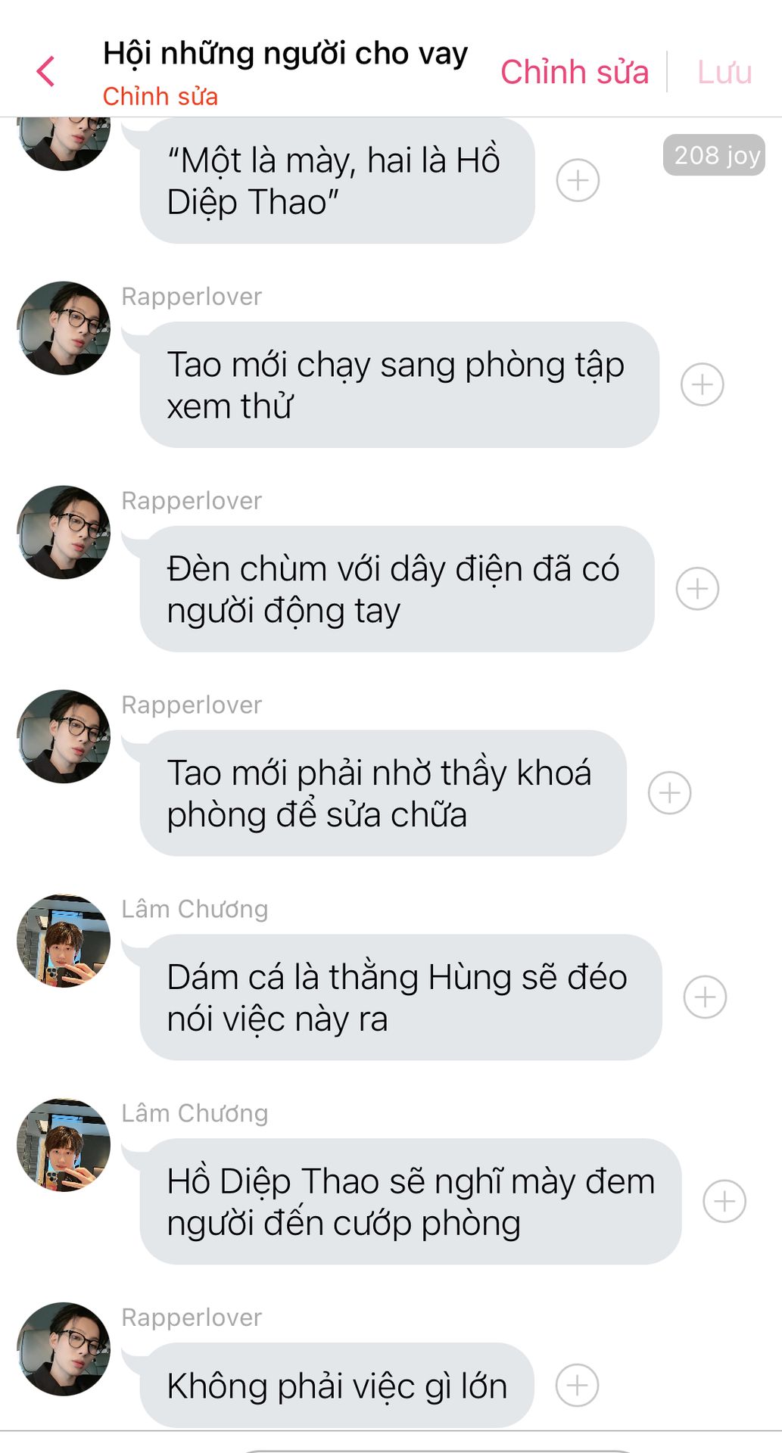Image resolution: width=782 pixels, height=1453 pixels.
Task: Click plus icon beside "Đèn chùm" message
Action: click(x=697, y=589)
